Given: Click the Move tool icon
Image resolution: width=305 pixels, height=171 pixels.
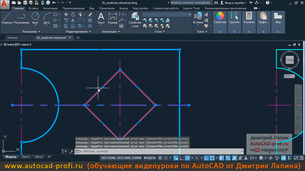Looking at the screenshot, I should [66, 14].
